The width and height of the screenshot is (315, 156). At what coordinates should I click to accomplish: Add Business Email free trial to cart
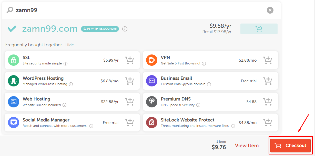click(268, 81)
